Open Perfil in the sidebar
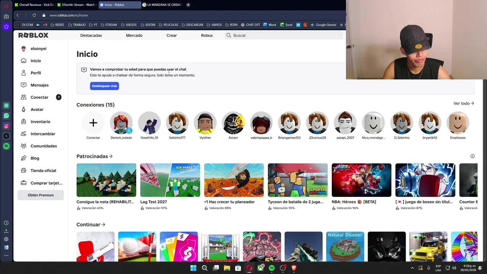Viewport: 487px width, 274px height. 36,73
